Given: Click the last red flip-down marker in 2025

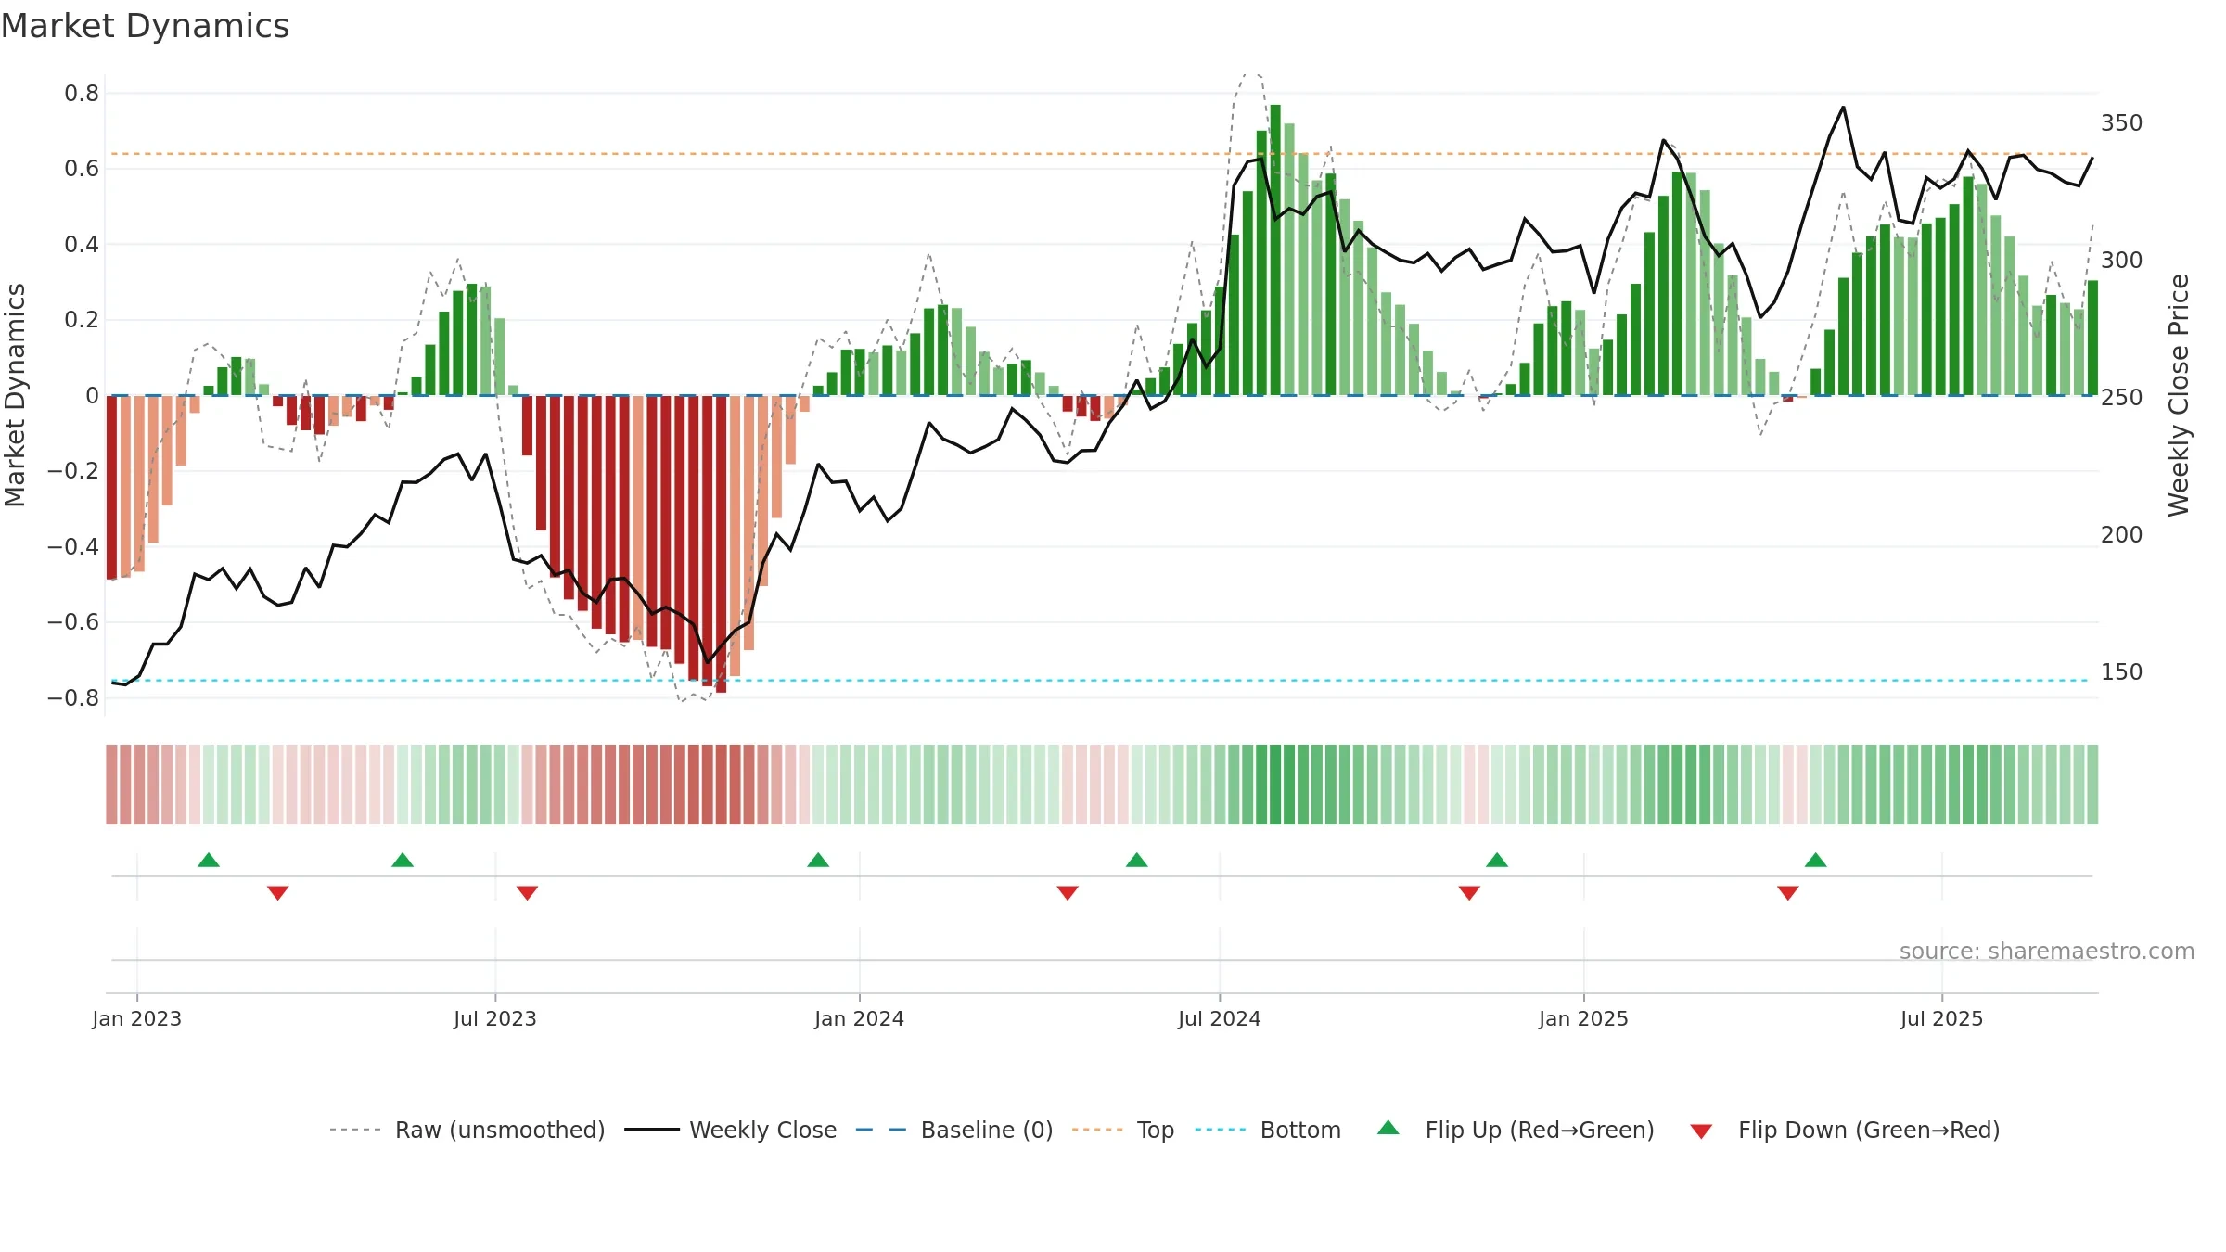Looking at the screenshot, I should click(1788, 893).
